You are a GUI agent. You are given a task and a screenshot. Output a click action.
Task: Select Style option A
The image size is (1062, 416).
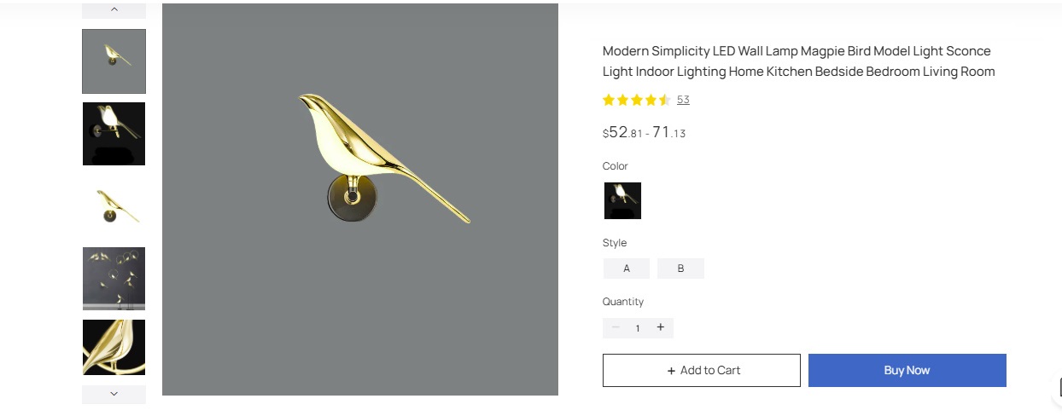(x=627, y=269)
